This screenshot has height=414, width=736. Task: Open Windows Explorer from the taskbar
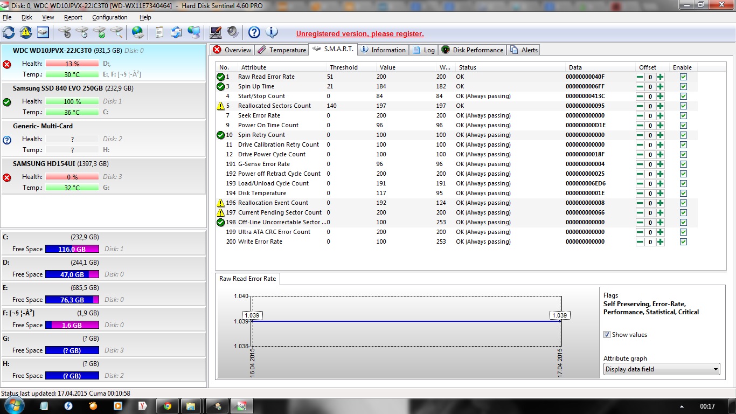[x=191, y=406]
